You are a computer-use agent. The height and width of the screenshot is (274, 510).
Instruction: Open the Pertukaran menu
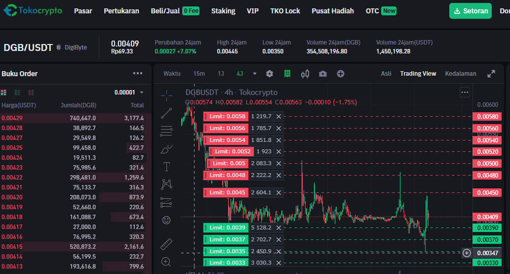[x=121, y=11]
